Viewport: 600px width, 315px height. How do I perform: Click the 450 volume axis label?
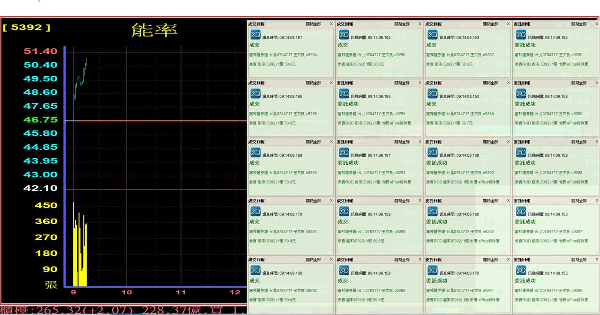click(x=46, y=205)
